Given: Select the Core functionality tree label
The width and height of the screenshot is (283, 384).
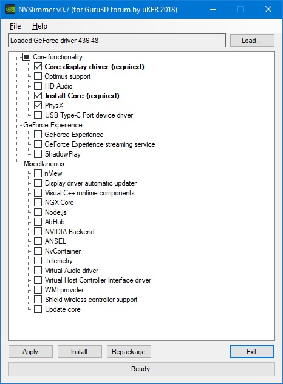Looking at the screenshot, I should (58, 57).
